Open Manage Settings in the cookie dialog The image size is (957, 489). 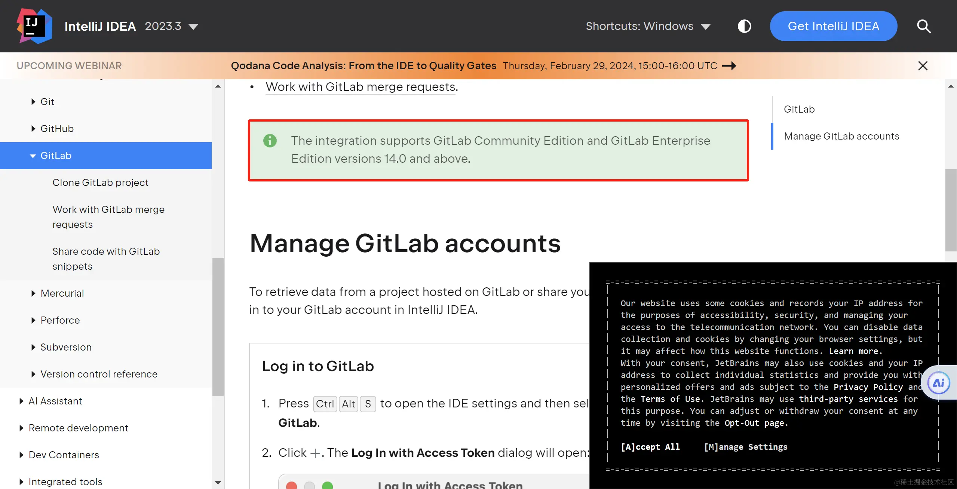click(746, 447)
